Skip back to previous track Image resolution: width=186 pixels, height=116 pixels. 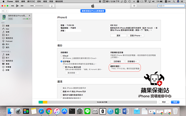12,6
